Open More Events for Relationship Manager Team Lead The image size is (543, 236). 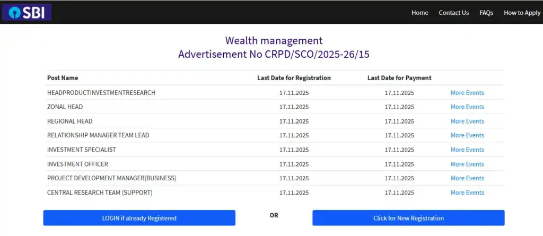click(467, 135)
